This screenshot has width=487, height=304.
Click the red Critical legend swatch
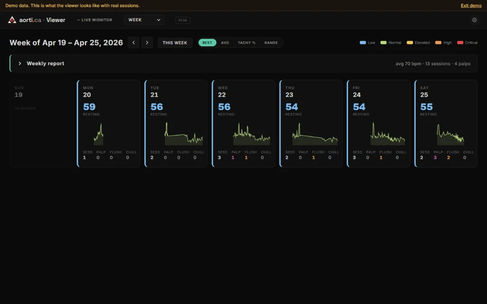460,42
